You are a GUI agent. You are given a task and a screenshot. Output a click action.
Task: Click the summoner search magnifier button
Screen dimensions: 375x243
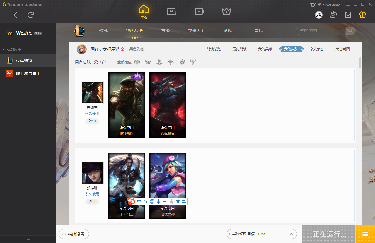click(350, 31)
